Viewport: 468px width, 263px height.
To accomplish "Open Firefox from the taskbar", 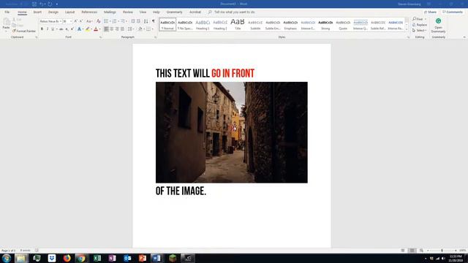I will (67, 258).
